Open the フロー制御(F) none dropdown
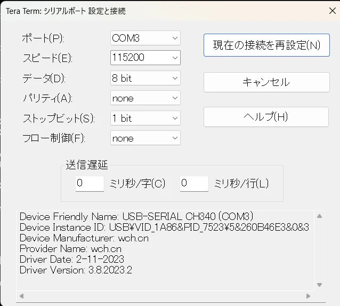Image resolution: width=340 pixels, height=306 pixels. pos(145,138)
